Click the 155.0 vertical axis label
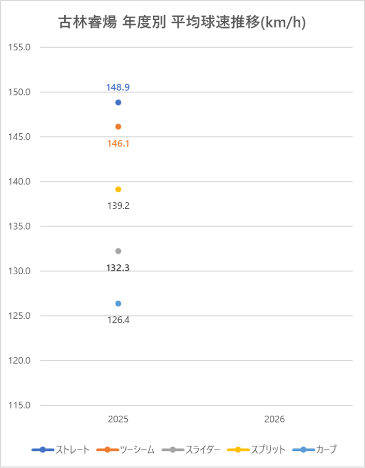The width and height of the screenshot is (365, 468). pos(21,47)
